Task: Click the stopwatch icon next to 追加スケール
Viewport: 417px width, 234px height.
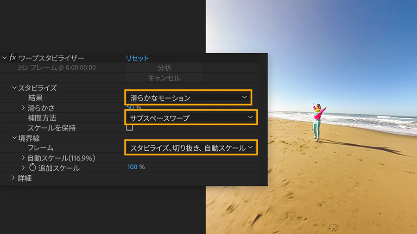Action: point(32,167)
